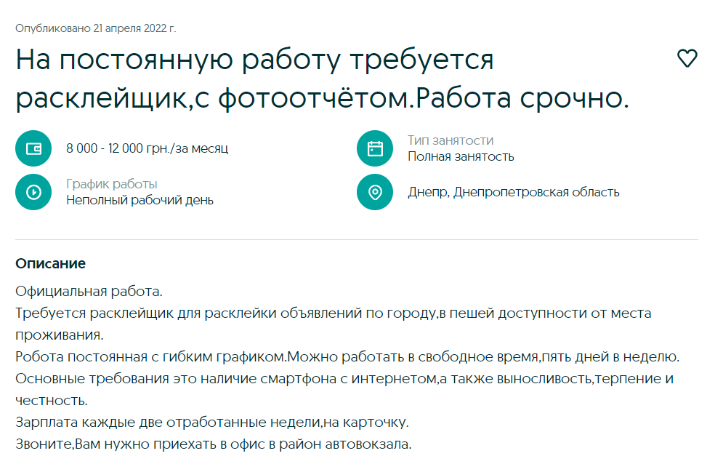Click the publication date 21 апреля 2022
Image resolution: width=707 pixels, height=472 pixels.
96,28
